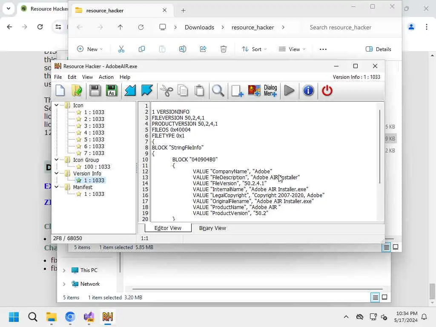
Task: Click the blue bookmark arrow resource icon
Action: point(147,91)
